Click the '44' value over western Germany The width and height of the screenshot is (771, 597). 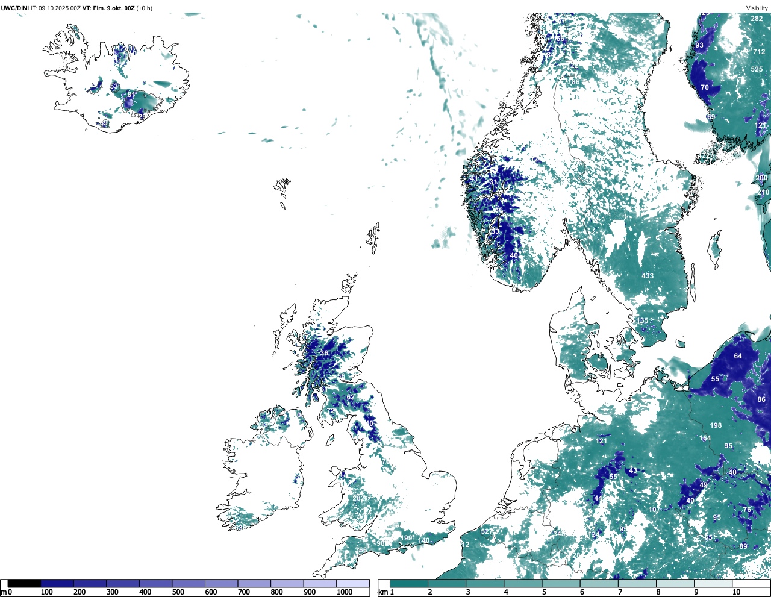(x=598, y=499)
